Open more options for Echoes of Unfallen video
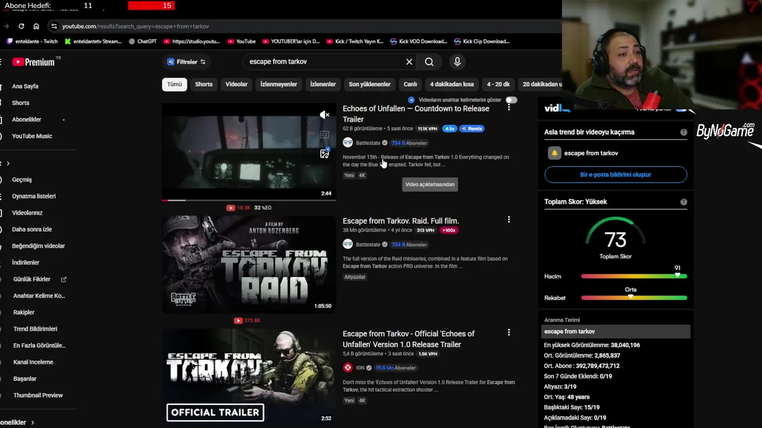 (508, 108)
